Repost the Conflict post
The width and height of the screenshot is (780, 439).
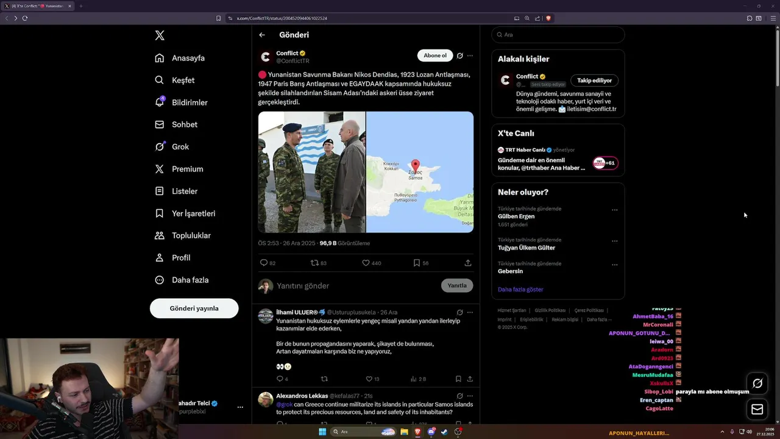point(319,263)
